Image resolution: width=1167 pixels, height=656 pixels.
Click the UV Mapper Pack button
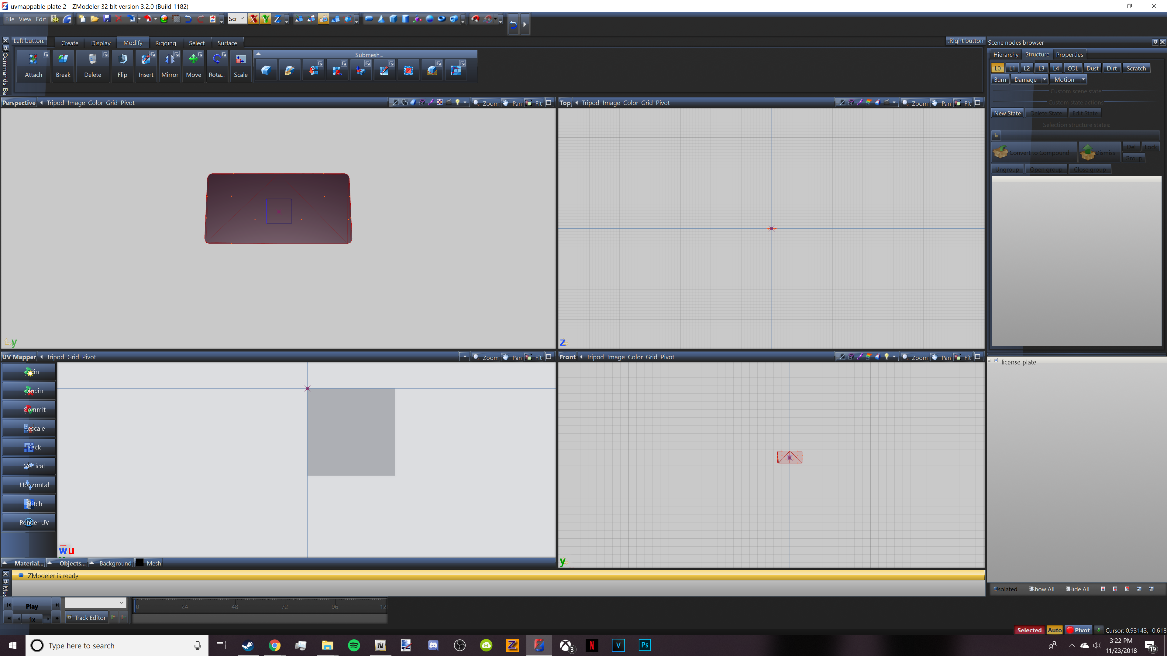tap(29, 447)
